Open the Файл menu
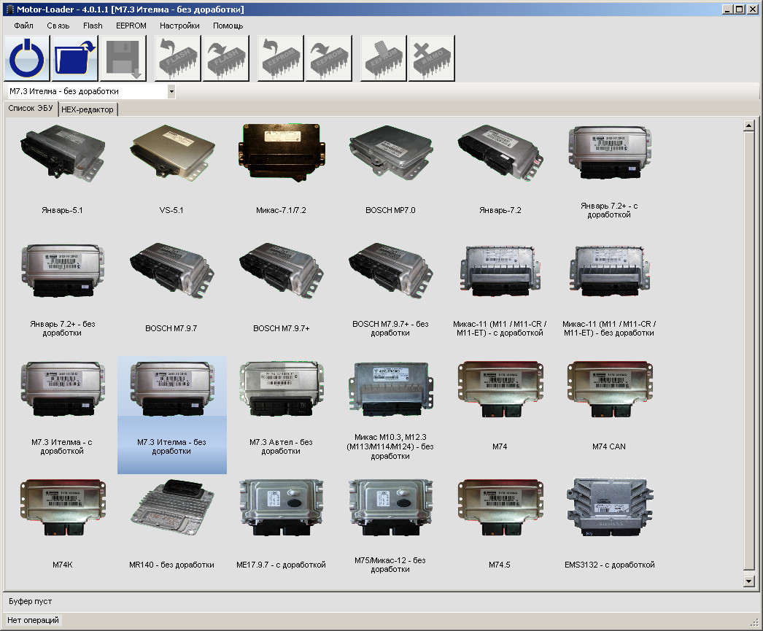The height and width of the screenshot is (631, 763). (23, 26)
